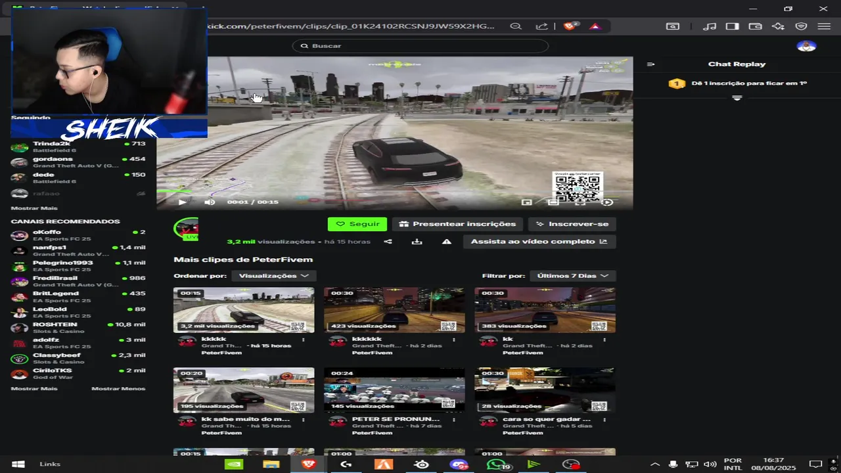This screenshot has height=473, width=841.
Task: Open Discord from the taskbar
Action: coord(459,464)
